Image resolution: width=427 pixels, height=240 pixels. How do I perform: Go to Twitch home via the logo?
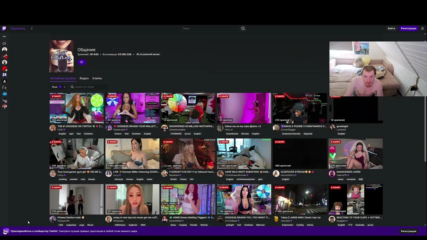pos(4,28)
